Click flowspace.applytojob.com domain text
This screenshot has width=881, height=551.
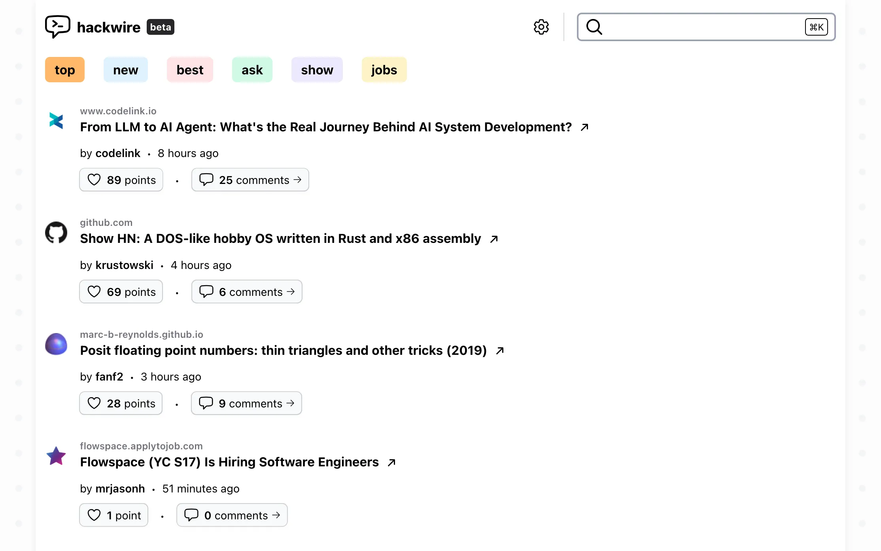pyautogui.click(x=141, y=446)
